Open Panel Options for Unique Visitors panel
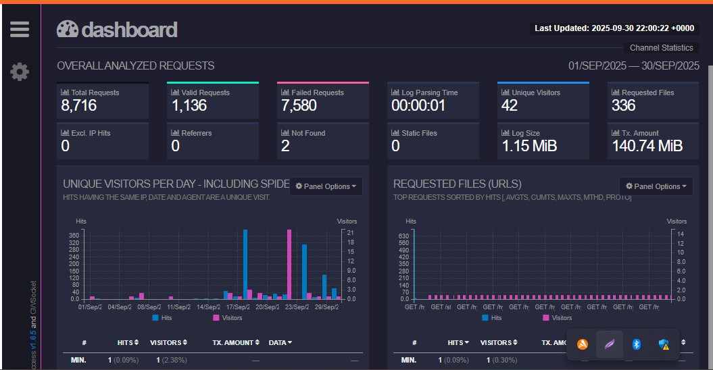Screen dimensions: 713x370 click(326, 186)
